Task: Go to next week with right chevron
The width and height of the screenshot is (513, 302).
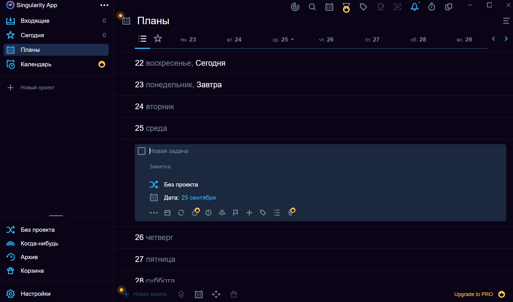Action: pyautogui.click(x=506, y=39)
